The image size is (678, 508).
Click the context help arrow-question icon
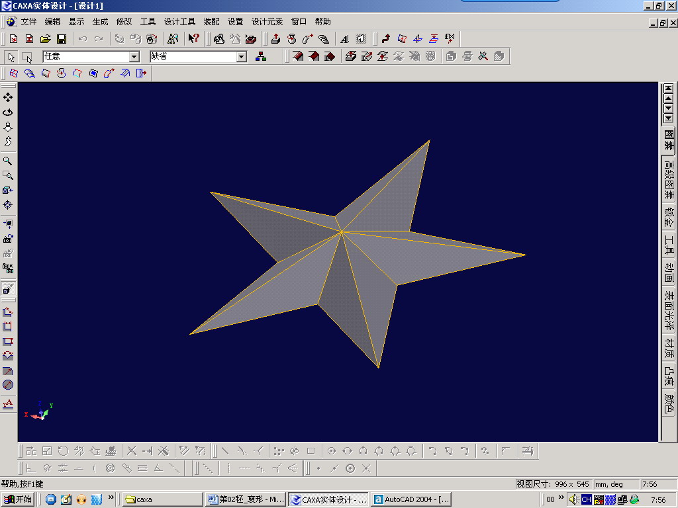click(x=193, y=39)
